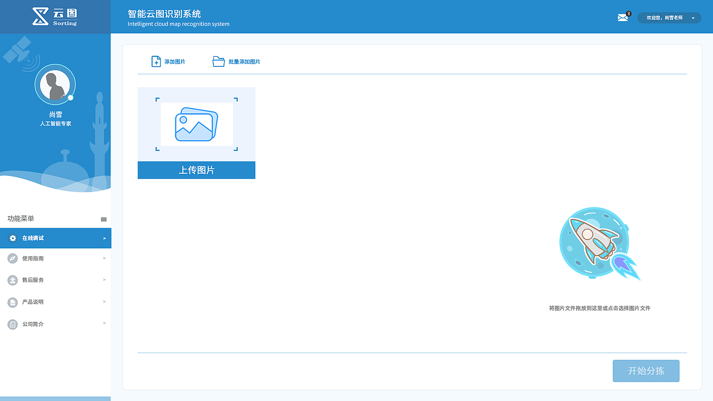Click the 上传图片 button
The image size is (713, 401).
pos(196,170)
